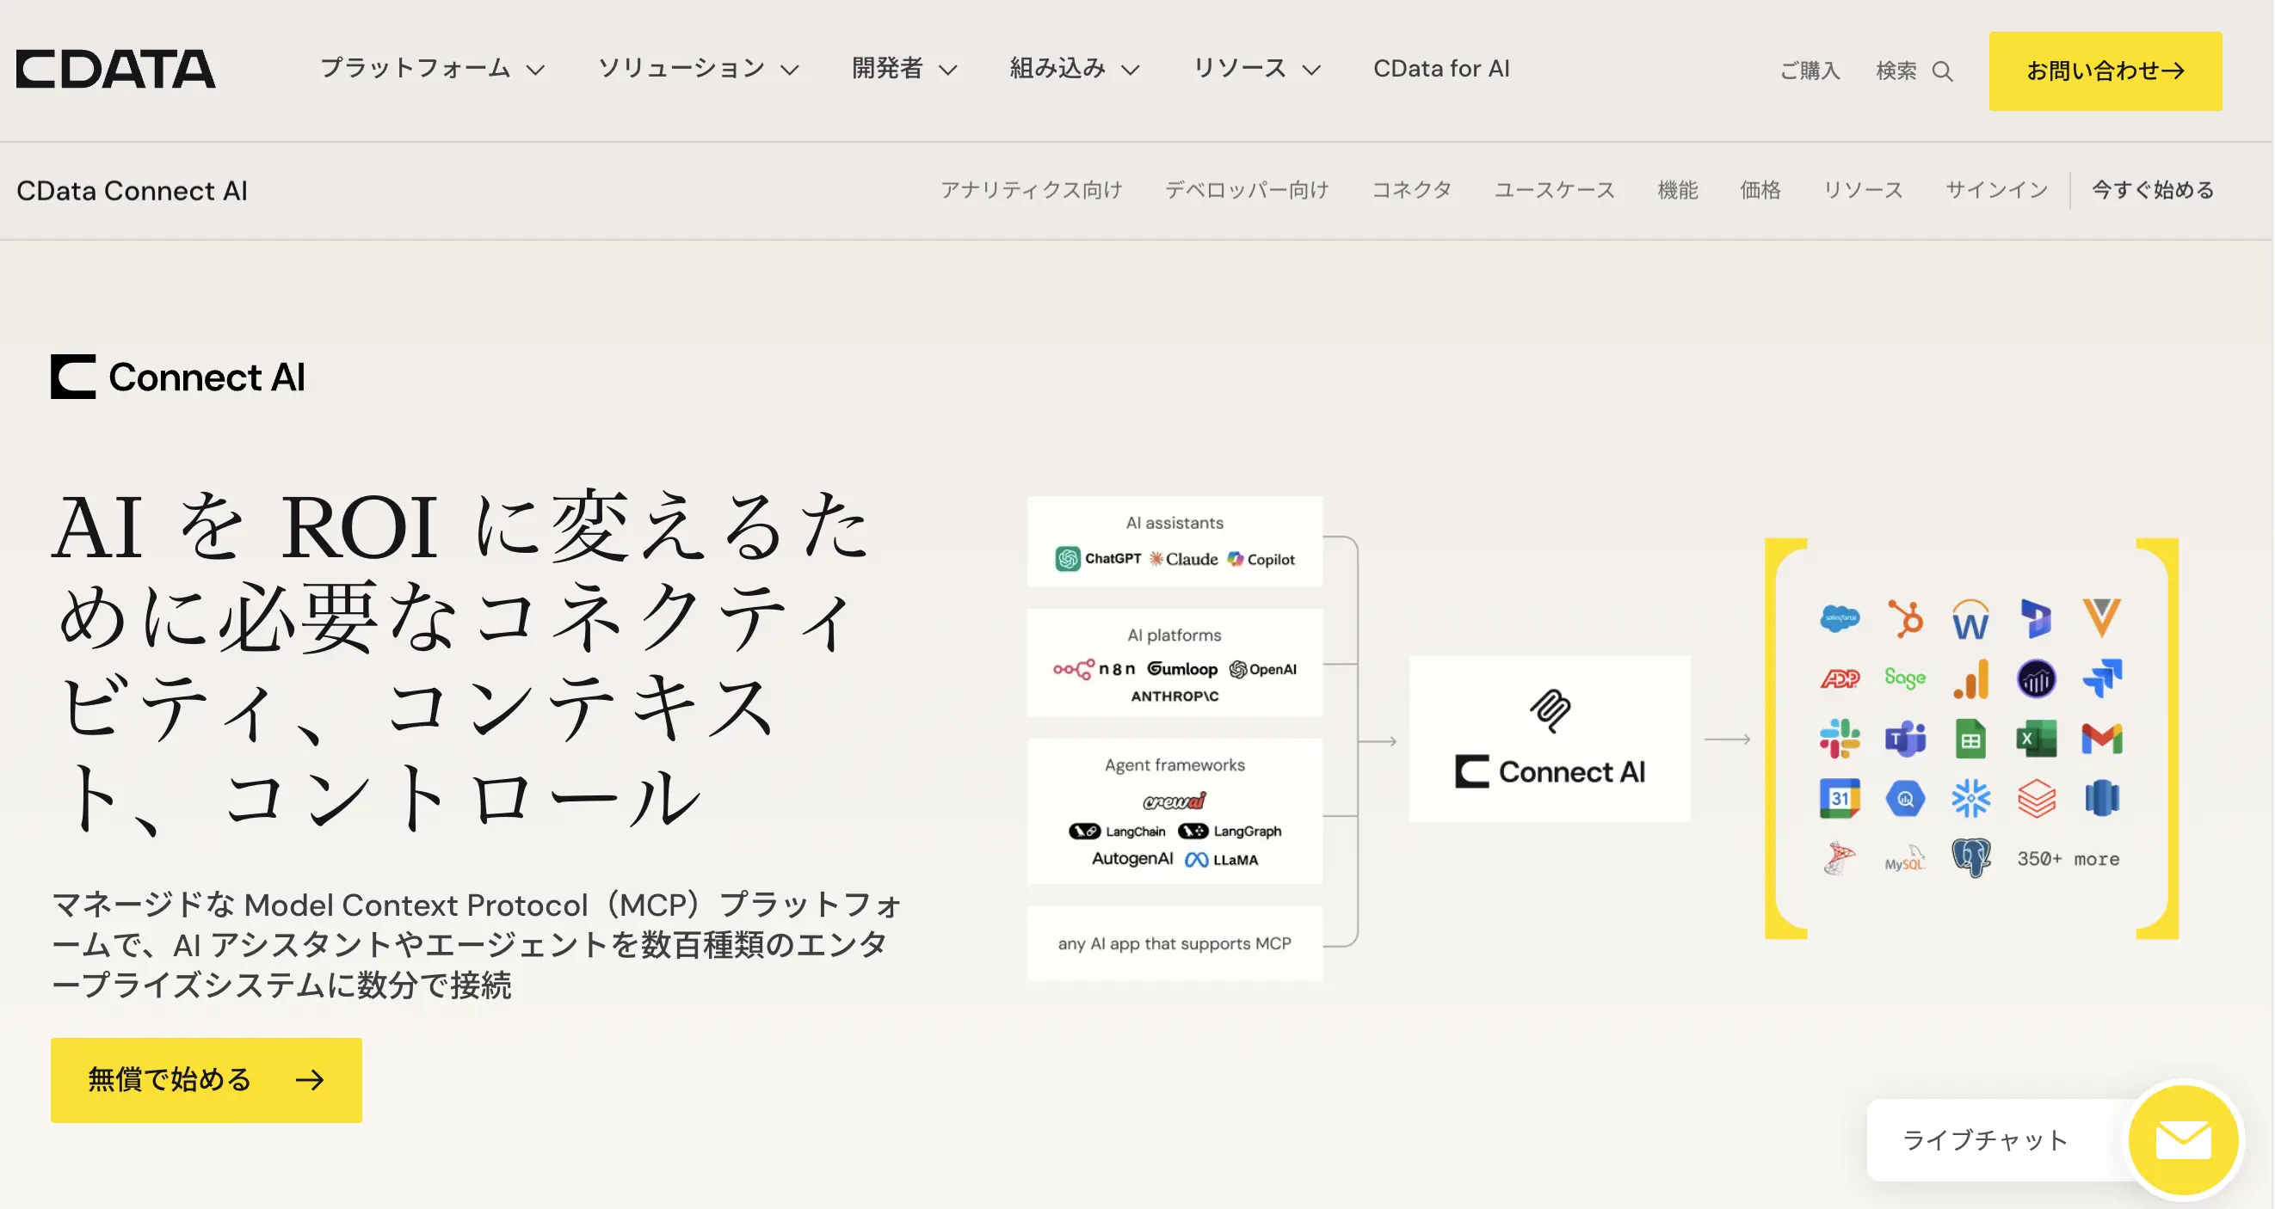Click the yellow お問い合わせ button

coord(2105,71)
